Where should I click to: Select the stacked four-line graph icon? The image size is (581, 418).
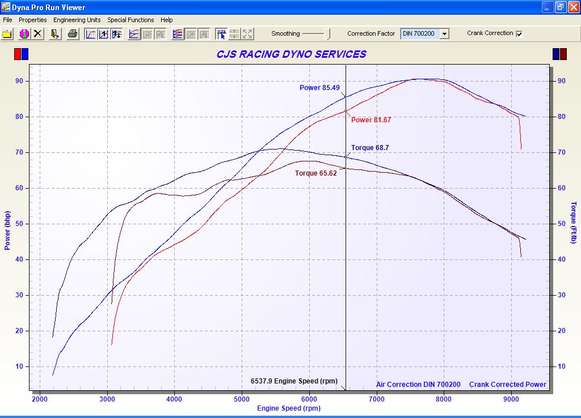click(x=178, y=34)
